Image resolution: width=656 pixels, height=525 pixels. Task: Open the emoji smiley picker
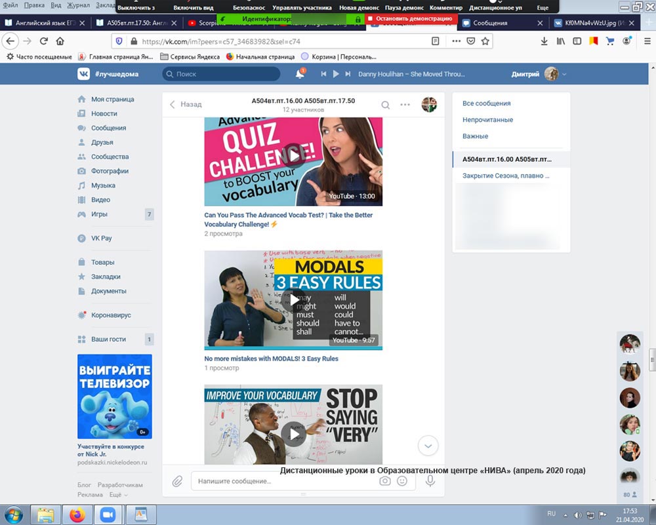pos(402,481)
